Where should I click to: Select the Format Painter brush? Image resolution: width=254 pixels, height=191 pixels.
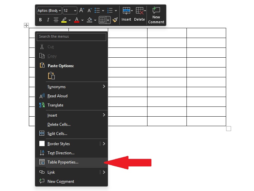pos(115,20)
